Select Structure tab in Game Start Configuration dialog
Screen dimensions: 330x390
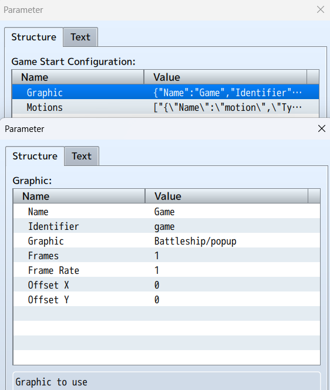tap(33, 37)
